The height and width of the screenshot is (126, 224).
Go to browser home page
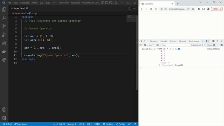(156, 9)
